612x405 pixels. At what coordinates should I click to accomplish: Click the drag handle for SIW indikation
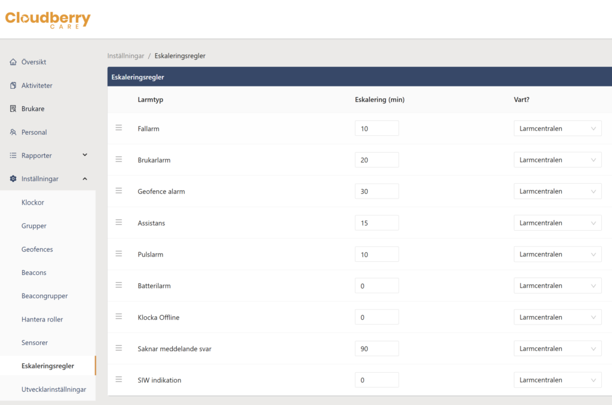pos(119,379)
